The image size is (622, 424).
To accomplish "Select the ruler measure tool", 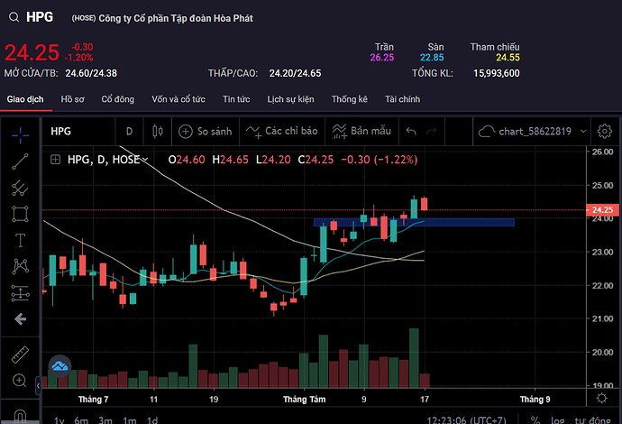I will point(20,355).
